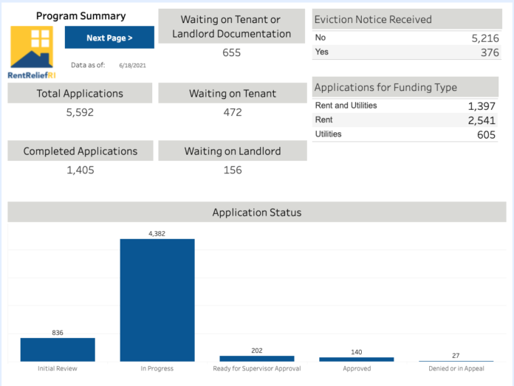
Task: Click the Application Status chart title
Action: [257, 212]
